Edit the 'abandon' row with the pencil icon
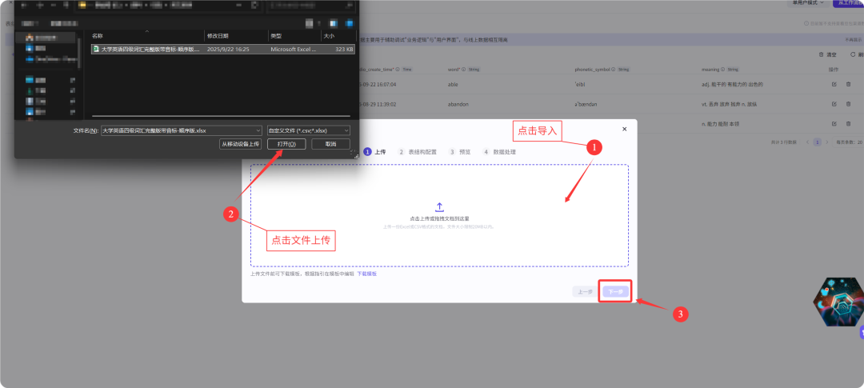864x388 pixels. pos(834,103)
